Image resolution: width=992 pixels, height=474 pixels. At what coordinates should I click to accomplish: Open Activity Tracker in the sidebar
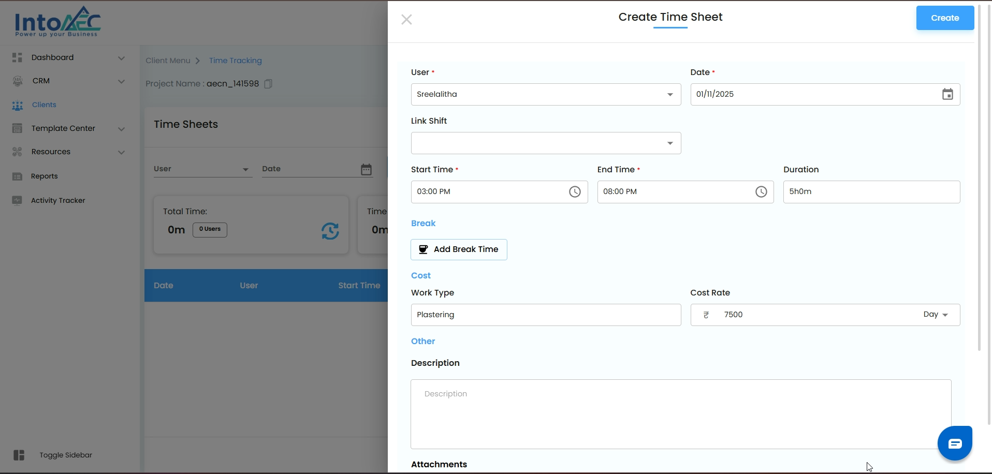[x=57, y=200]
